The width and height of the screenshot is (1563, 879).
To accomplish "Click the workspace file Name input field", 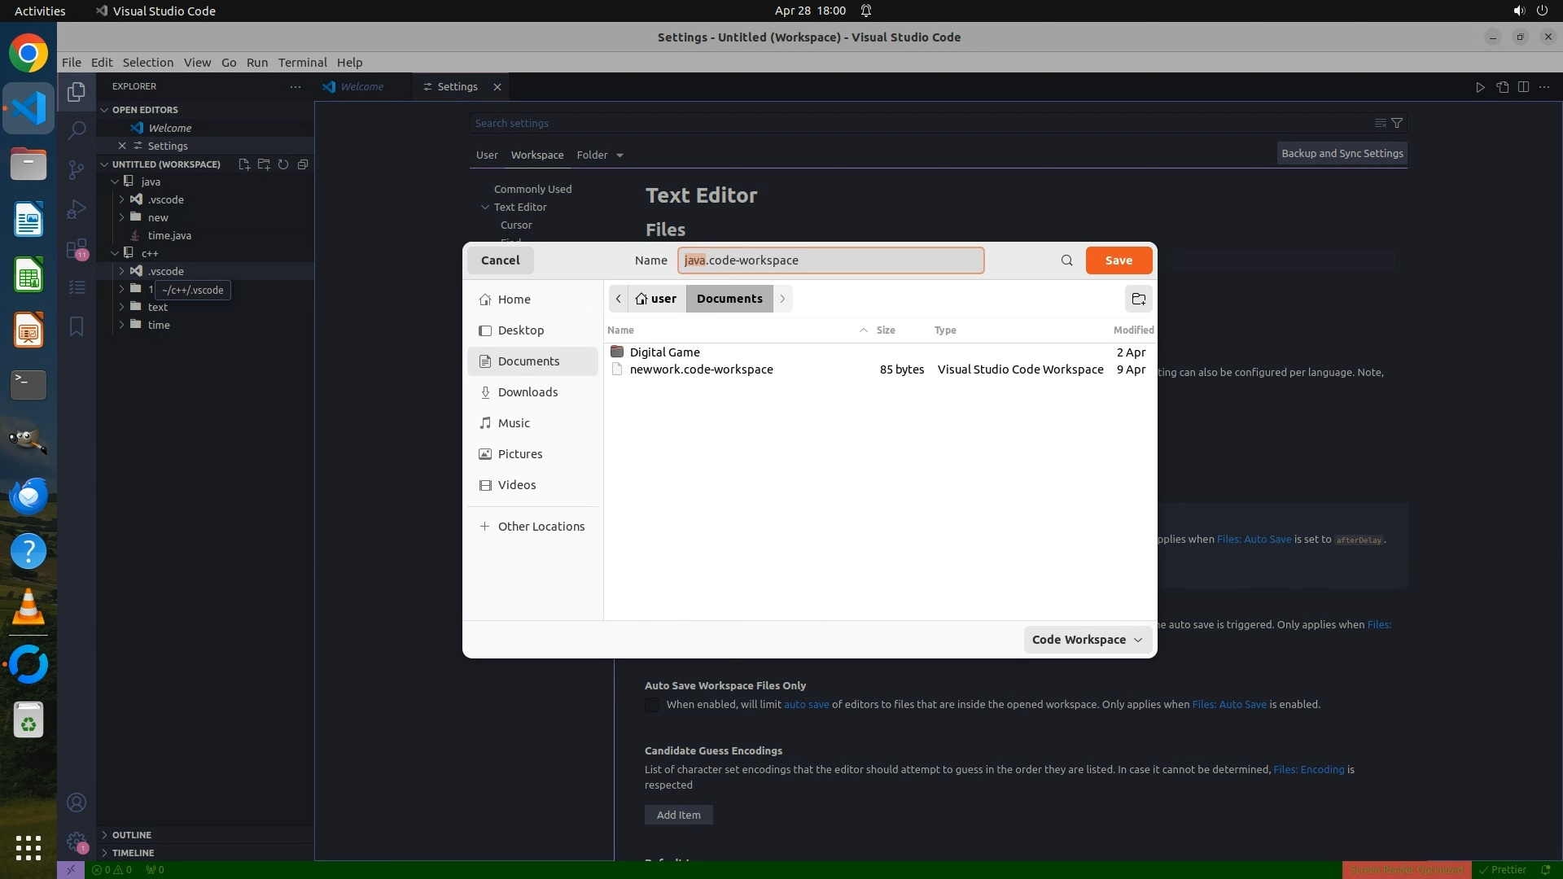I will point(830,260).
